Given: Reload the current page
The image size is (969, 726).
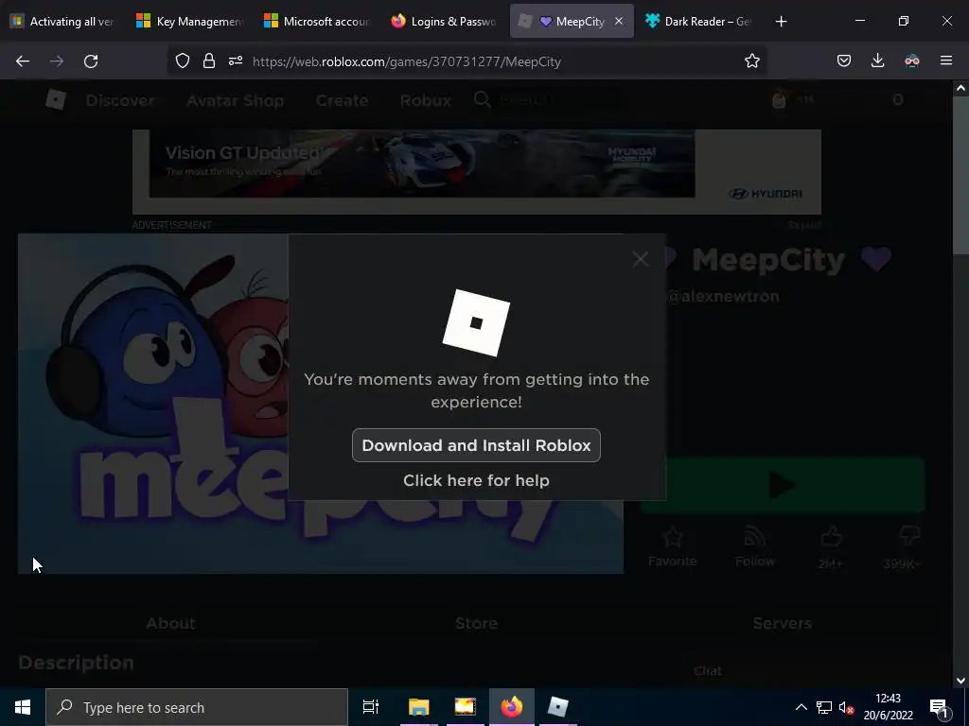Looking at the screenshot, I should 91,61.
